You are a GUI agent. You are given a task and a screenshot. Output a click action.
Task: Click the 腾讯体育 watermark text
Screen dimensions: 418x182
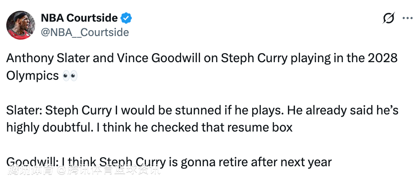(x=30, y=171)
